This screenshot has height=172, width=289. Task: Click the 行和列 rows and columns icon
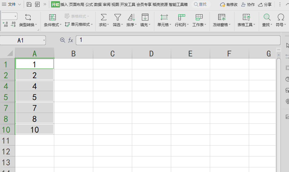pos(181,17)
